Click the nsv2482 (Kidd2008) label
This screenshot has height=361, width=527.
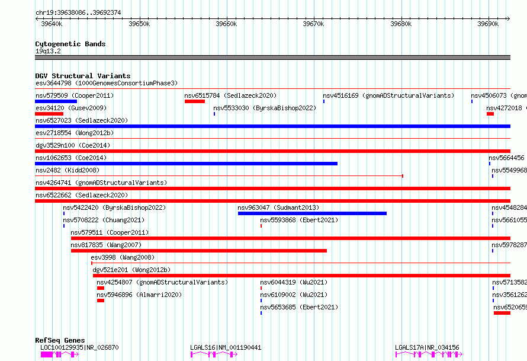click(x=68, y=170)
